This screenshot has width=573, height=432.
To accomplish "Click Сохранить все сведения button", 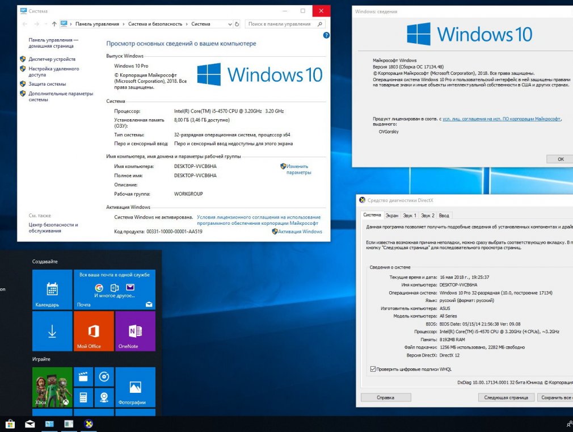I will click(x=555, y=397).
